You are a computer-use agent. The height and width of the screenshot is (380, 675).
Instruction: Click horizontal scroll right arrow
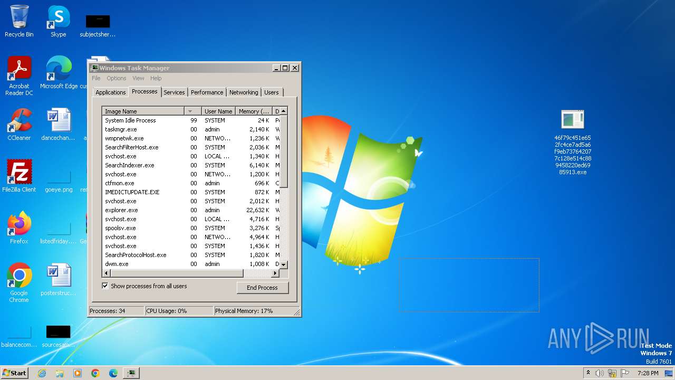(x=275, y=273)
